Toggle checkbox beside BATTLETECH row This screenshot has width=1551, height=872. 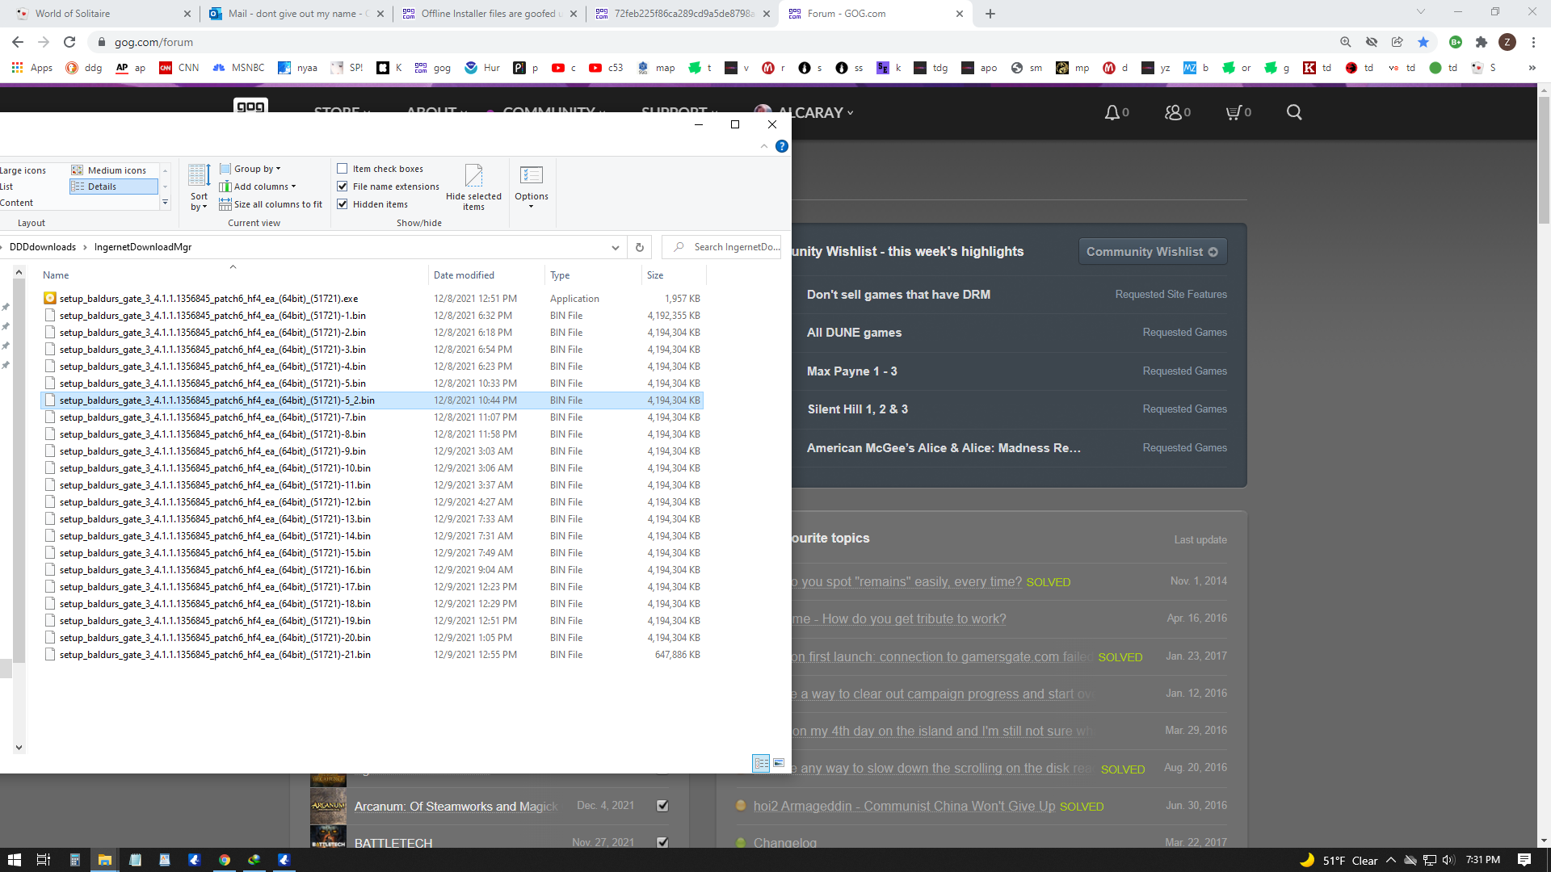tap(662, 843)
